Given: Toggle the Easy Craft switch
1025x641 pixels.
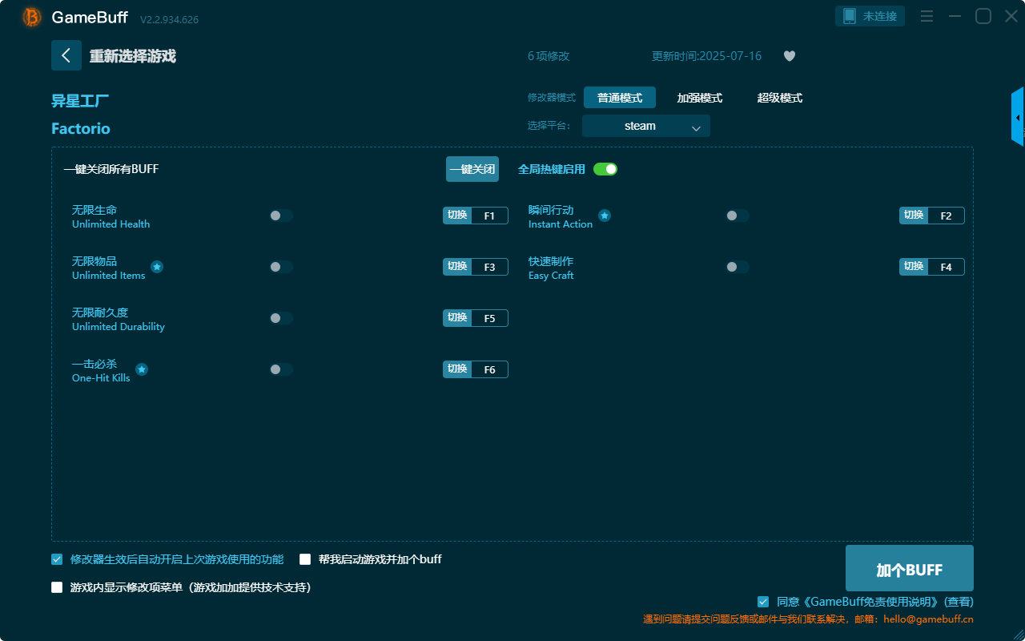Looking at the screenshot, I should pos(738,267).
